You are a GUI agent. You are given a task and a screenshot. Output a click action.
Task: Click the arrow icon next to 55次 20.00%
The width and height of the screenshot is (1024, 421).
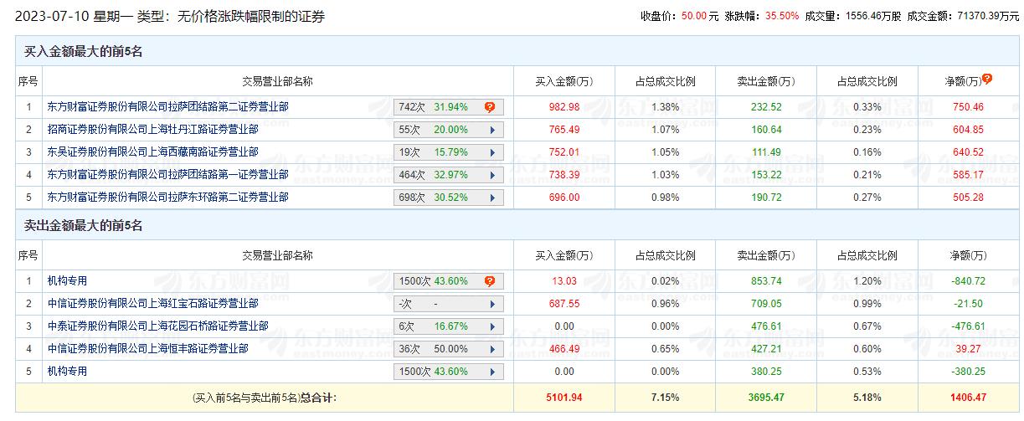[492, 130]
